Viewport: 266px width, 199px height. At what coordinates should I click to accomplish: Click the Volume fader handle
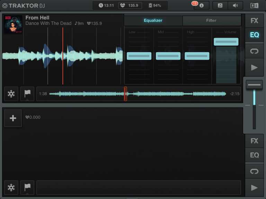click(x=226, y=41)
